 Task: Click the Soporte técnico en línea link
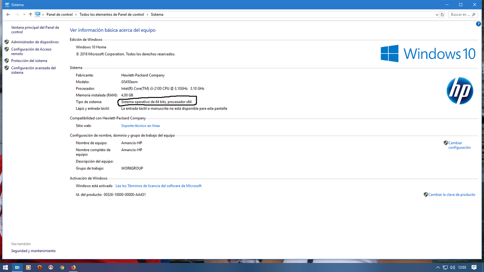140,126
